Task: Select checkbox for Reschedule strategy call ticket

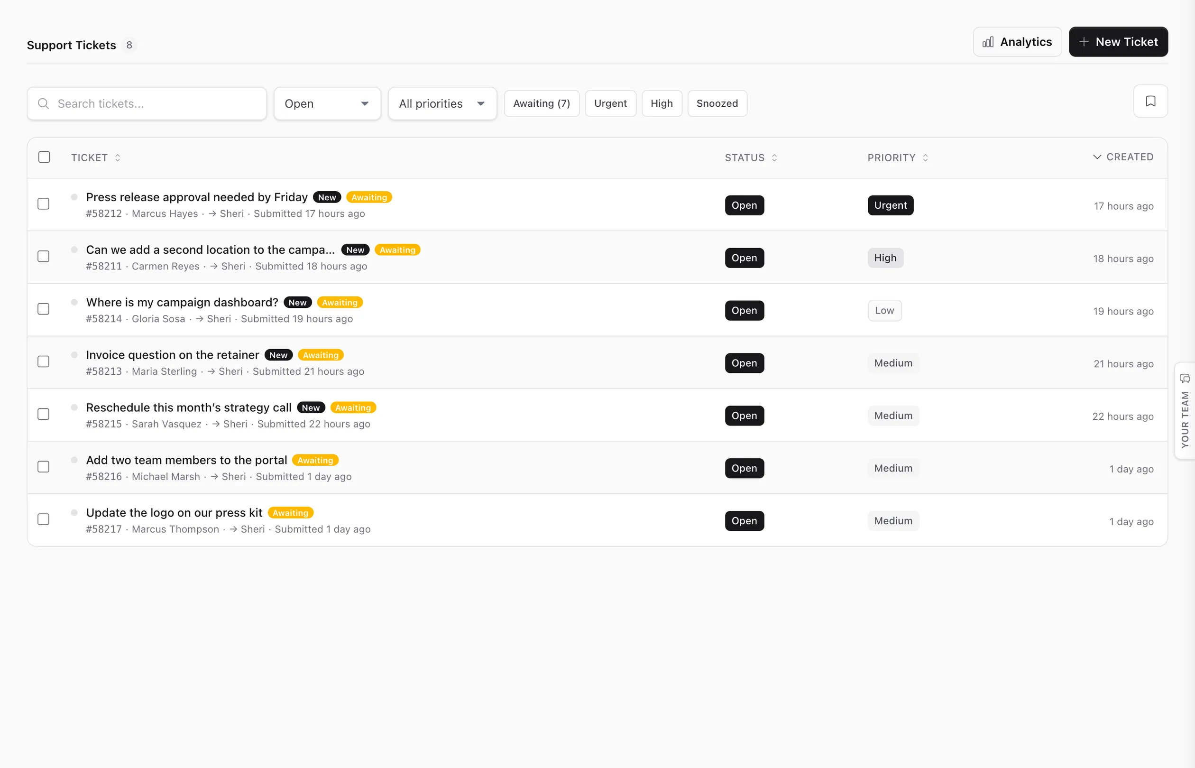Action: 44,415
